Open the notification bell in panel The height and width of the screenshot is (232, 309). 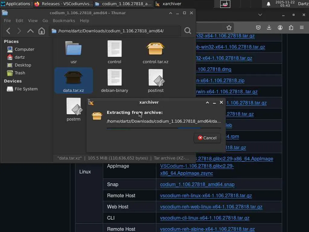(268, 4)
